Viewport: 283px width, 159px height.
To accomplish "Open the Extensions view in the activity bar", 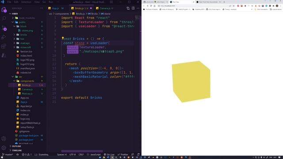I will pyautogui.click(x=4, y=46).
